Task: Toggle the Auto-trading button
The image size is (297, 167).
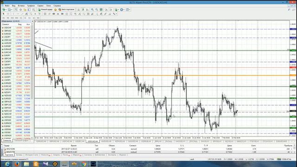Action: coord(66,9)
